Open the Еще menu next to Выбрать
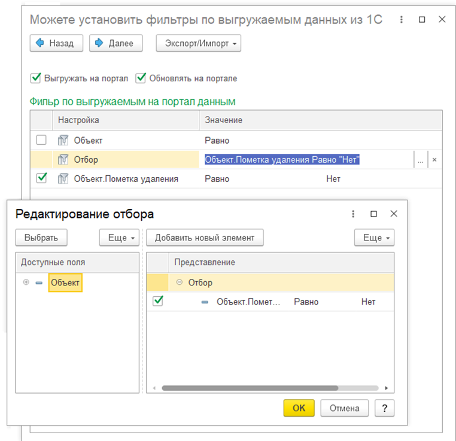This screenshot has width=456, height=441. (119, 238)
